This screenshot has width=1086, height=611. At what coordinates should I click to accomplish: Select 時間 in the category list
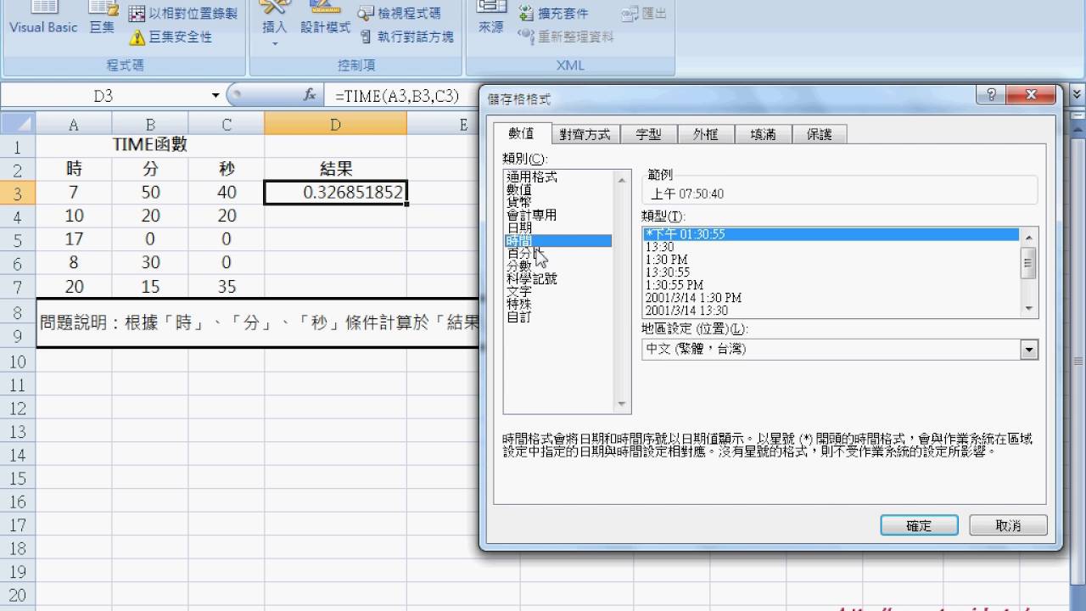557,241
